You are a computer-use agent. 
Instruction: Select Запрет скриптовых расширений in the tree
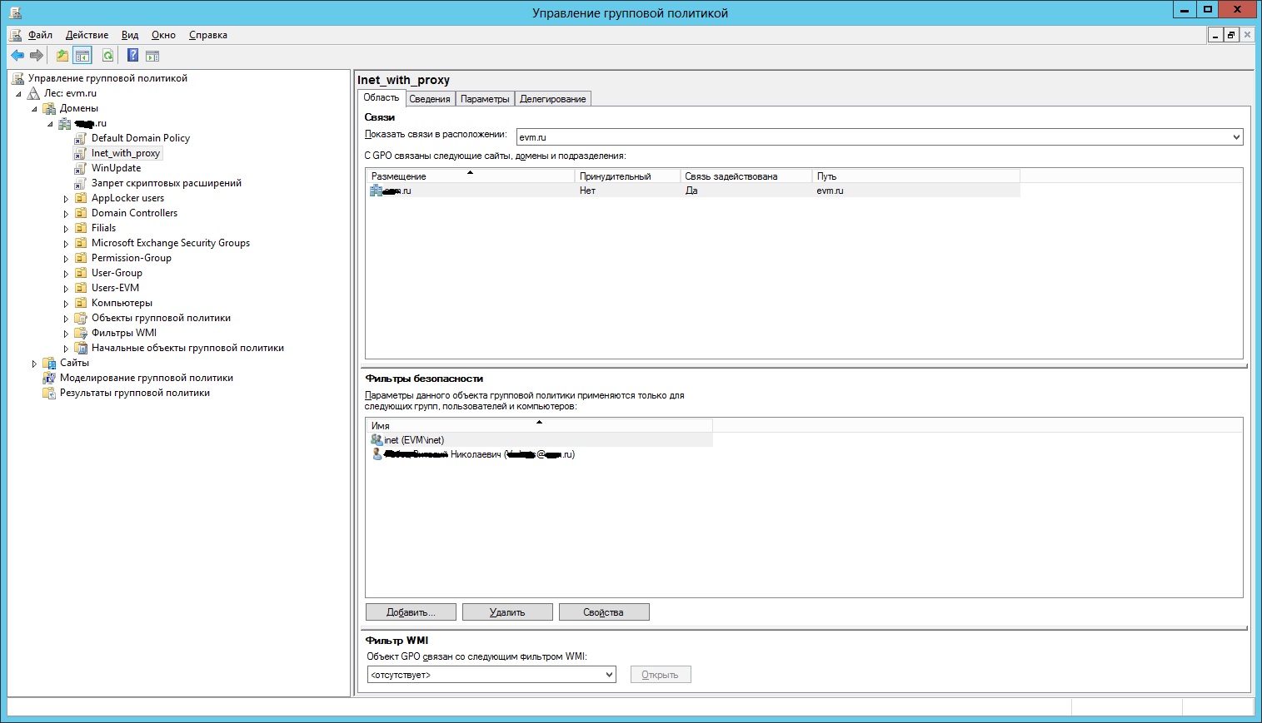pyautogui.click(x=167, y=183)
